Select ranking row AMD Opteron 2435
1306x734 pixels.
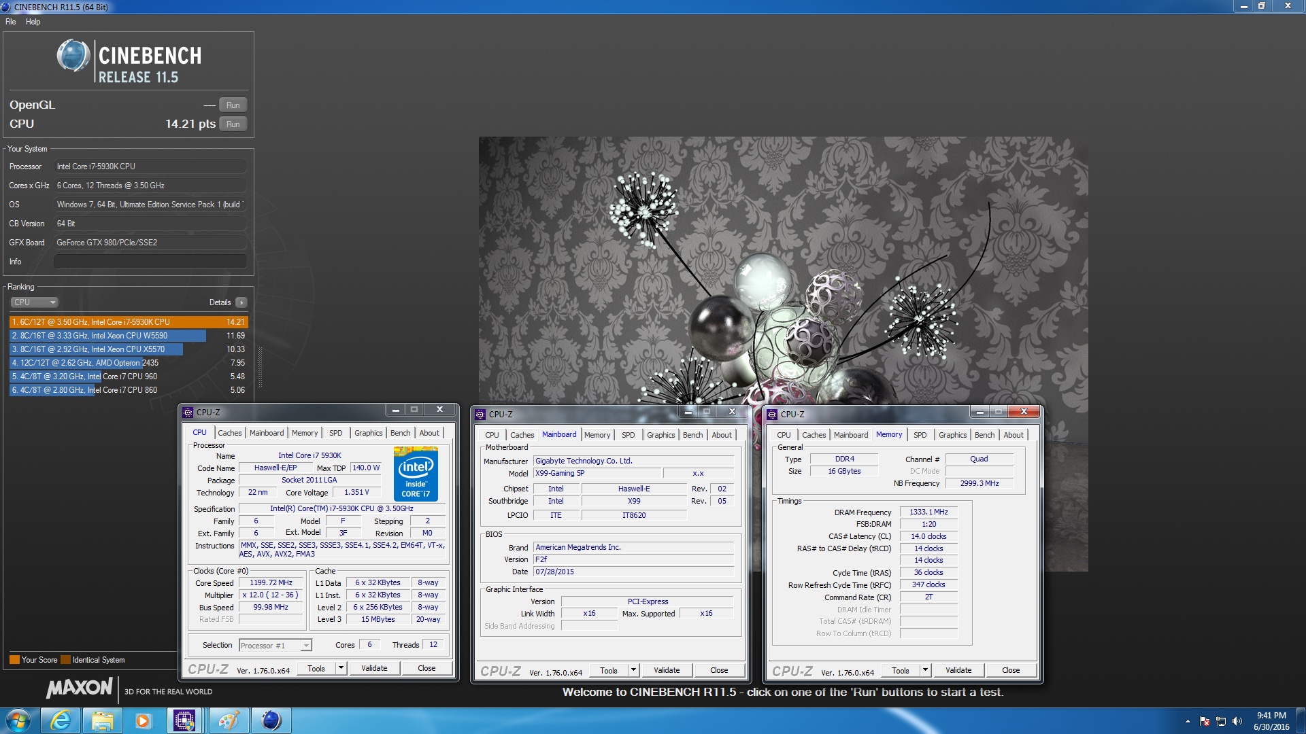tap(129, 363)
